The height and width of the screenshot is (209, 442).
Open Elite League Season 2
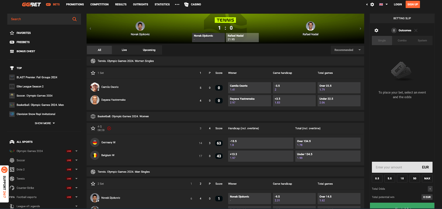(x=30, y=87)
